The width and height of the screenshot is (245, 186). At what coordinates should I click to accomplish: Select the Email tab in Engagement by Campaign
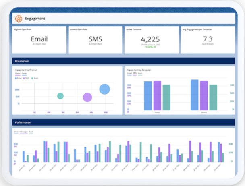[x=129, y=74]
